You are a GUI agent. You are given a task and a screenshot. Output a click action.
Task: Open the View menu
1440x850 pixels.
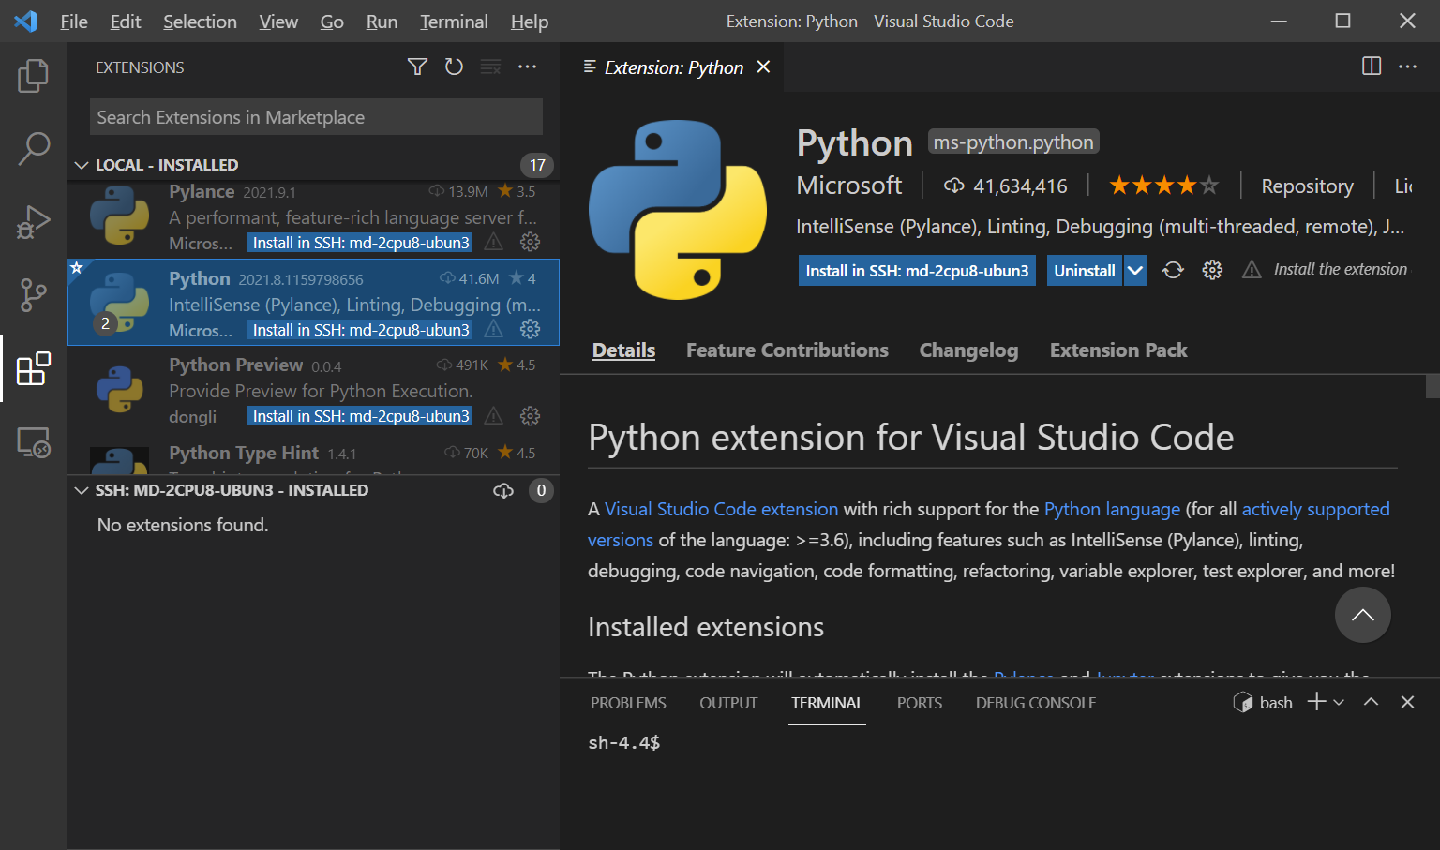pos(278,22)
